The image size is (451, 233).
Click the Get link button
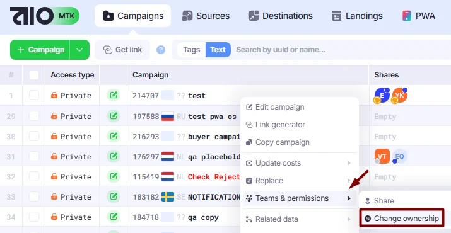(122, 50)
